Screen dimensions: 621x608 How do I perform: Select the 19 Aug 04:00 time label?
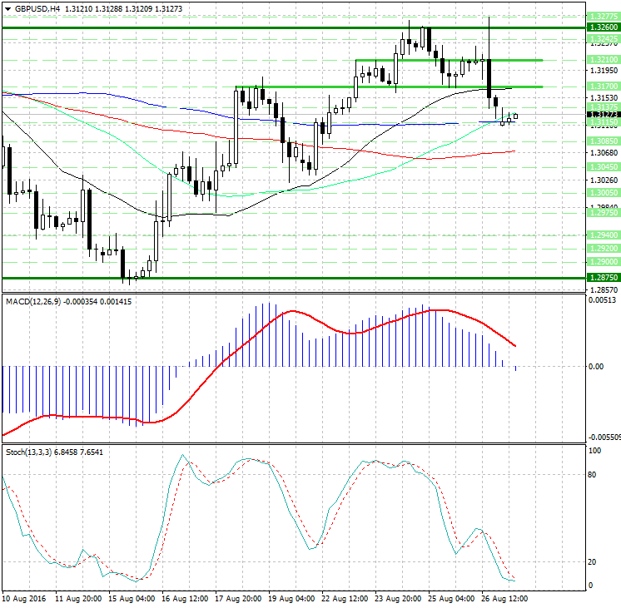[x=291, y=598]
